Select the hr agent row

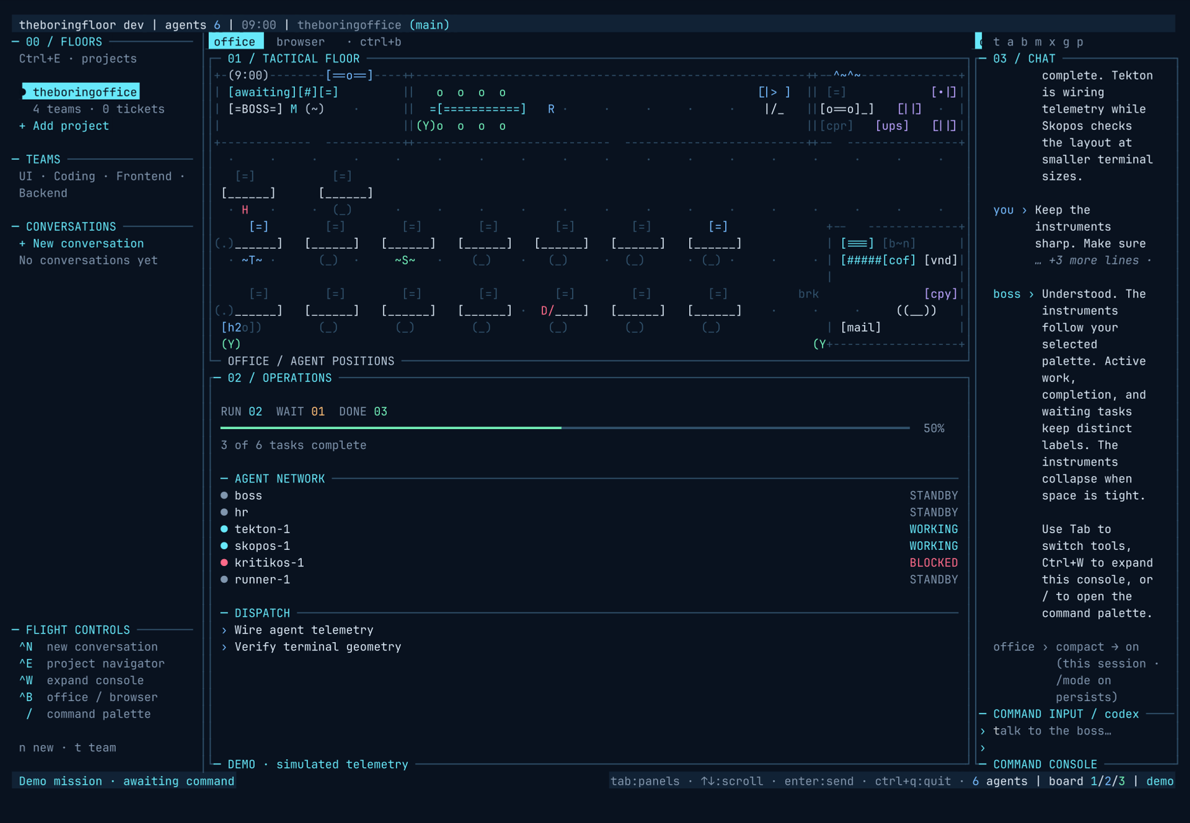589,512
